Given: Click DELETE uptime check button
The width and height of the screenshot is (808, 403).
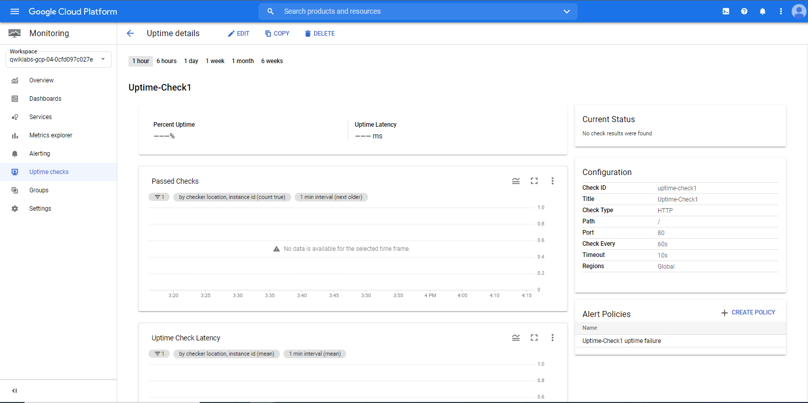Looking at the screenshot, I should (320, 34).
